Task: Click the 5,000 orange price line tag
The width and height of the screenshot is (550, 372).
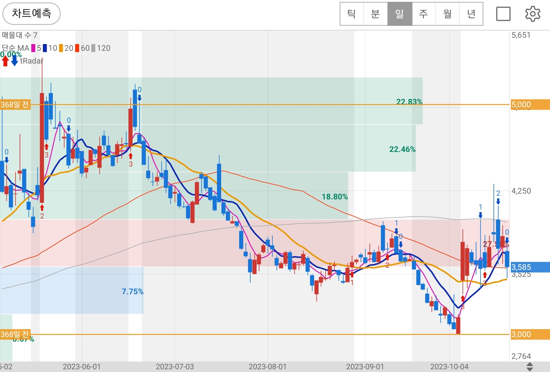Action: 530,105
